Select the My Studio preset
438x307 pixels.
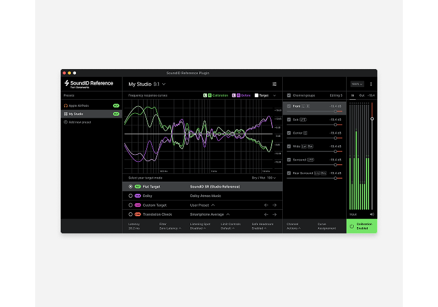coord(91,114)
